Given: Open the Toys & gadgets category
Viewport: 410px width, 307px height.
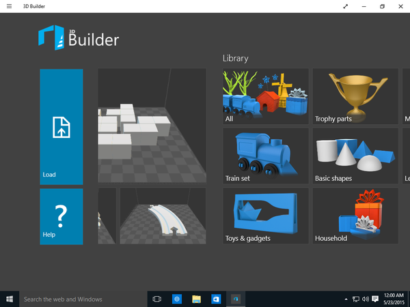Looking at the screenshot, I should [266, 216].
